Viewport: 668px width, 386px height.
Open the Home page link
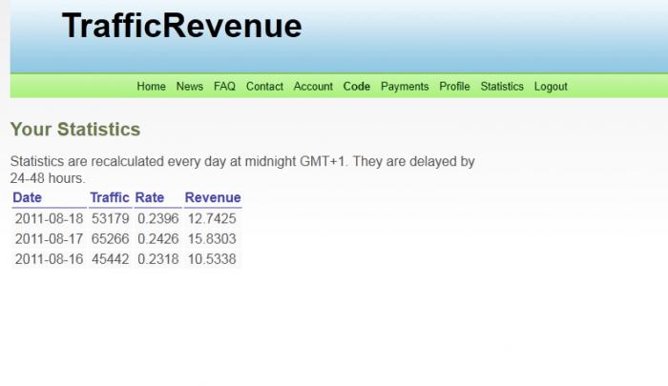click(151, 87)
